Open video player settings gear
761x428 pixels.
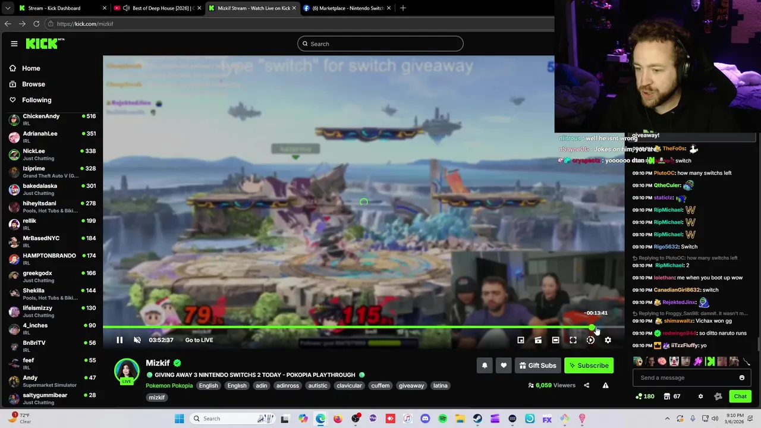608,340
